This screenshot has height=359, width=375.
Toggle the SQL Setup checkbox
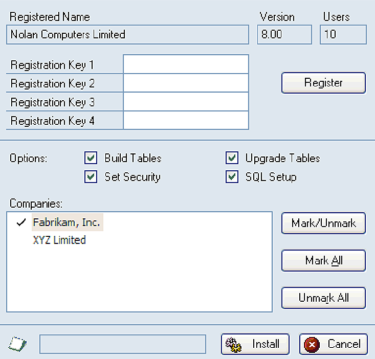tap(232, 177)
